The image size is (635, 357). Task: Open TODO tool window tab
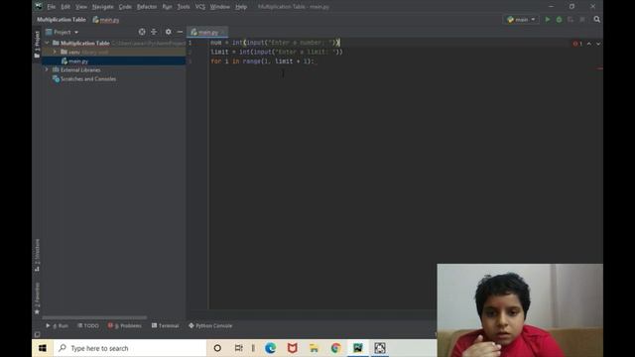pos(88,326)
